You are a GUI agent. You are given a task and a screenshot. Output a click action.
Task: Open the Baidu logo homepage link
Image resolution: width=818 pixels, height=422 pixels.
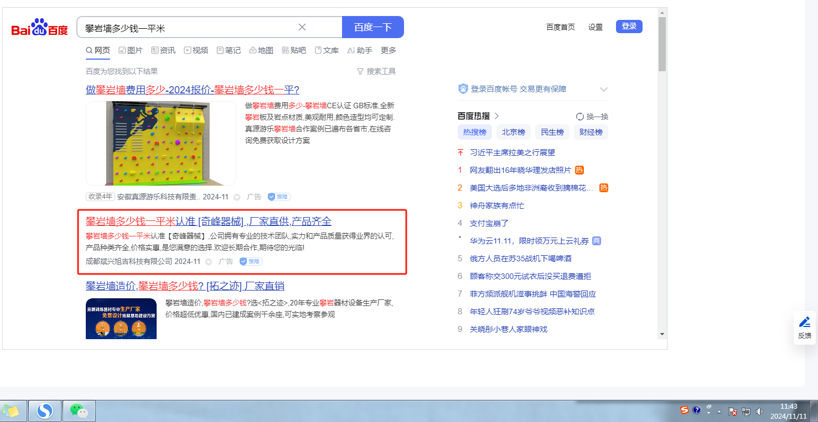coord(40,28)
